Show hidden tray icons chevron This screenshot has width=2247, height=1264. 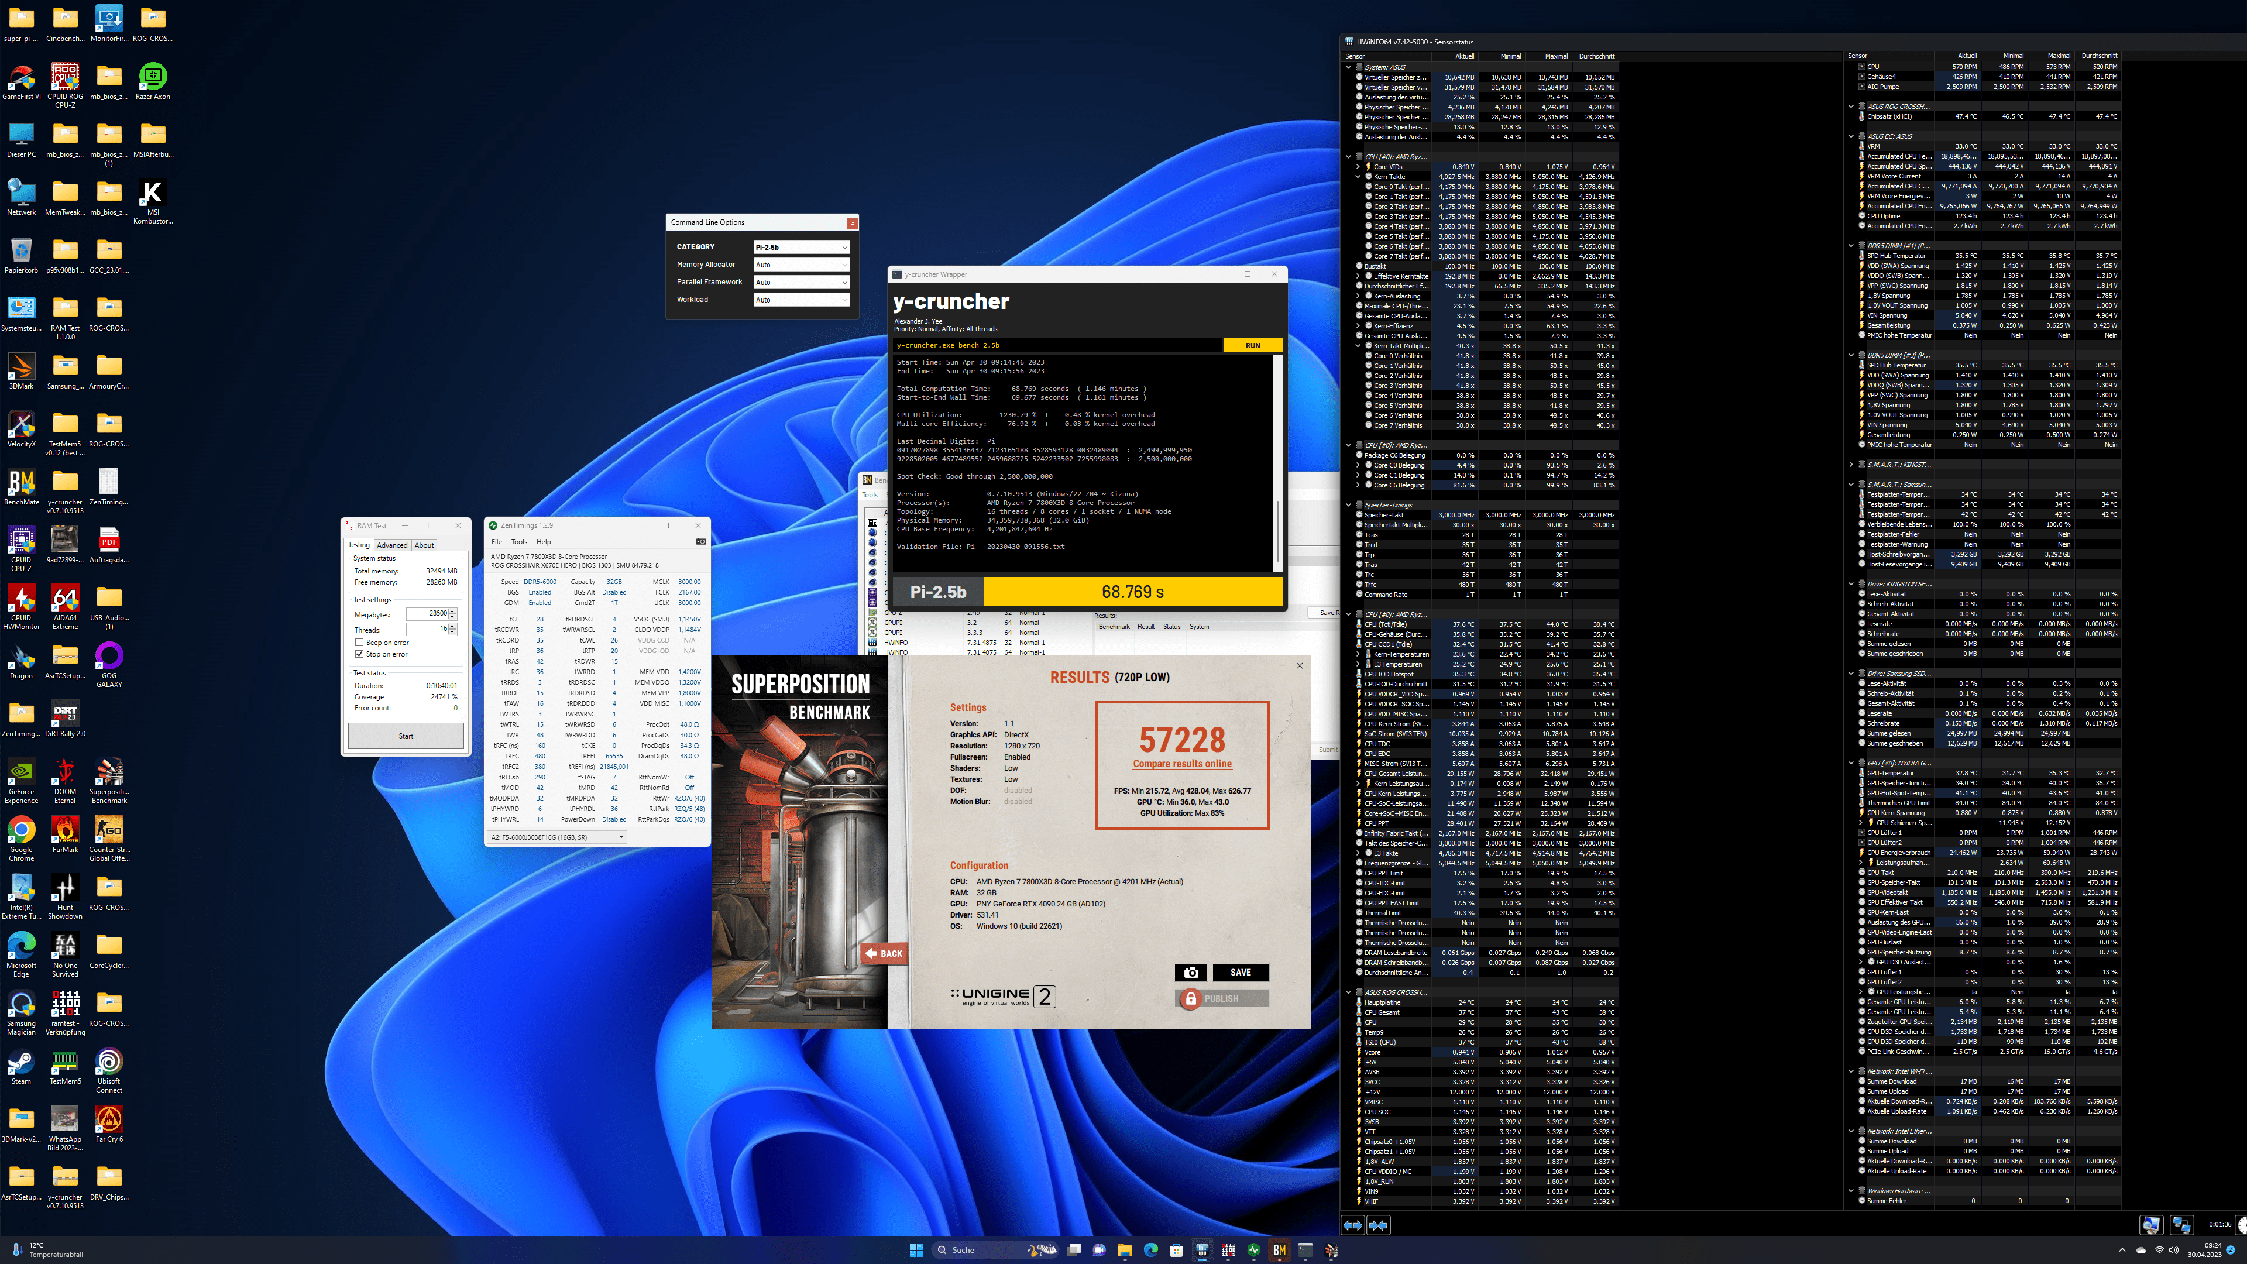click(x=2121, y=1250)
